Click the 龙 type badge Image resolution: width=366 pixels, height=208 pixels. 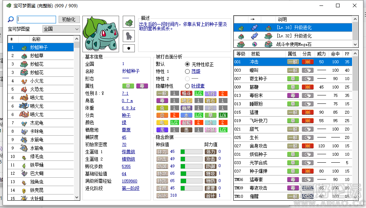click(x=162, y=130)
